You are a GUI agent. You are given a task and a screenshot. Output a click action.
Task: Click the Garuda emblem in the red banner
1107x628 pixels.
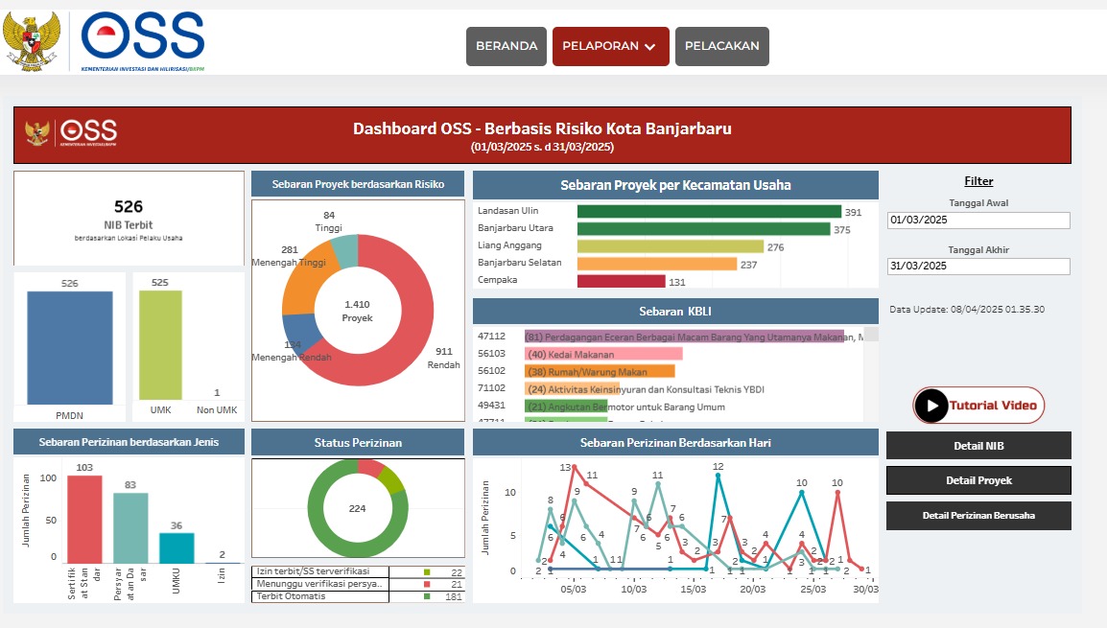[x=38, y=132]
